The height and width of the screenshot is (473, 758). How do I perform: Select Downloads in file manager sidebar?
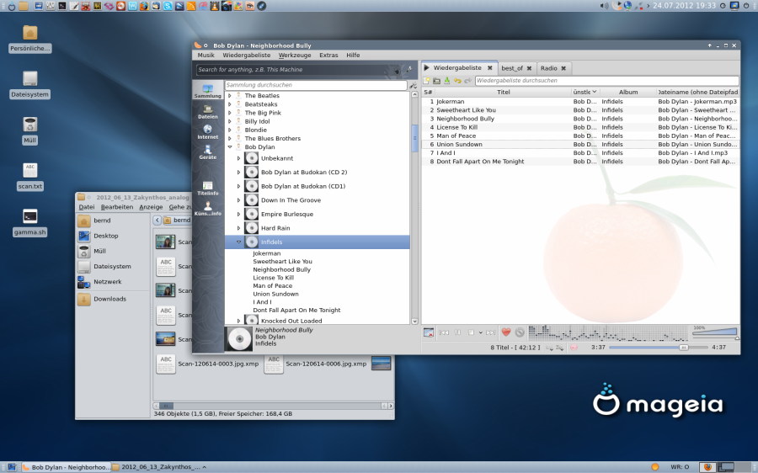109,299
